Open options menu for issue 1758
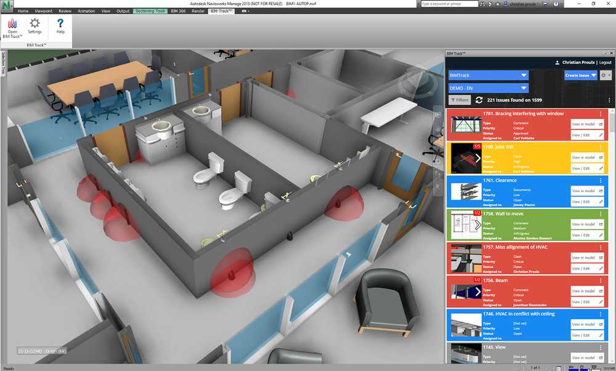The width and height of the screenshot is (616, 371). 600,214
